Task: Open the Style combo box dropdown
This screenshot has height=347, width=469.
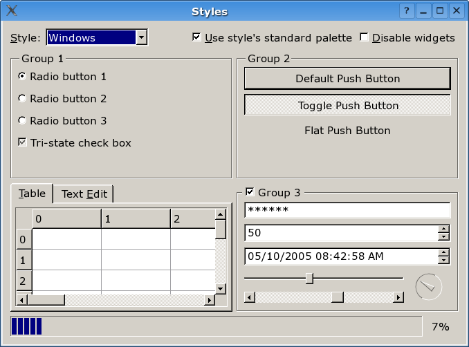Action: [141, 37]
